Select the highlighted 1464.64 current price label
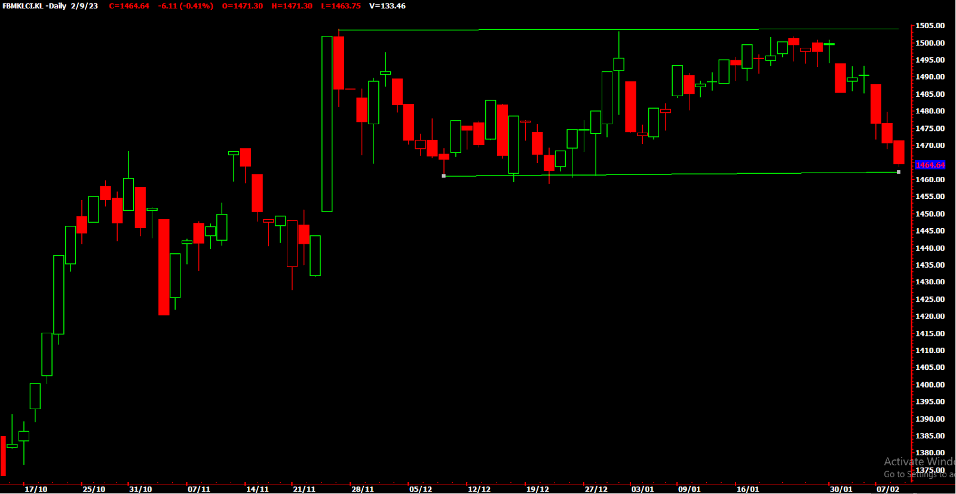 coord(930,165)
